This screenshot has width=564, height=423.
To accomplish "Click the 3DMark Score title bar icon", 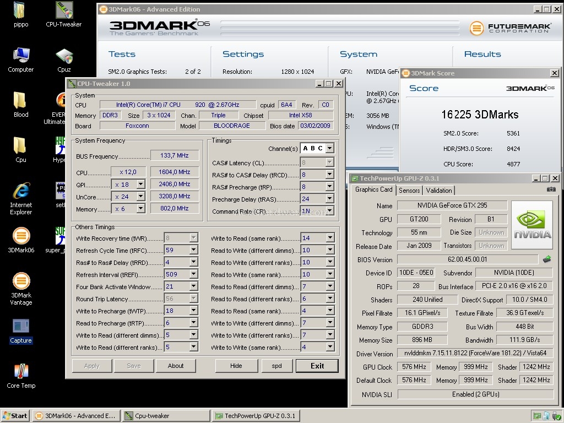I will [406, 73].
